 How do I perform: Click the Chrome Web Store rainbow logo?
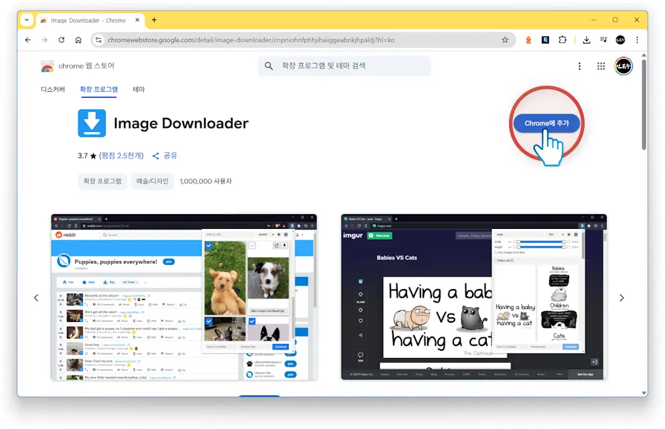47,66
